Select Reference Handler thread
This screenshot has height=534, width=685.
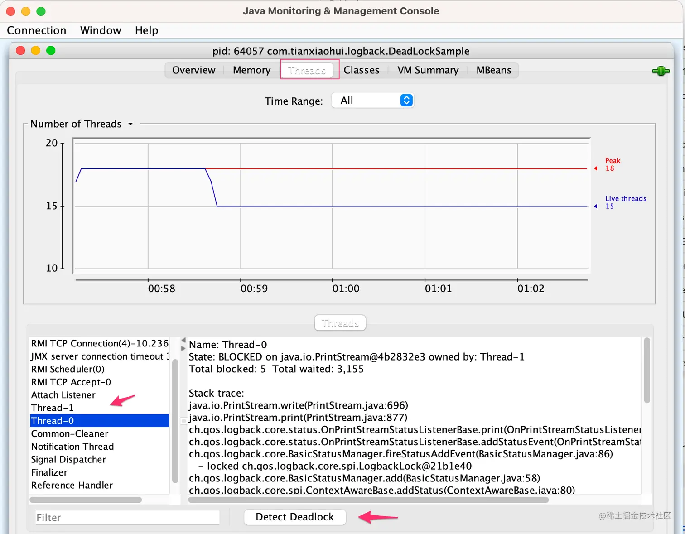[100, 485]
